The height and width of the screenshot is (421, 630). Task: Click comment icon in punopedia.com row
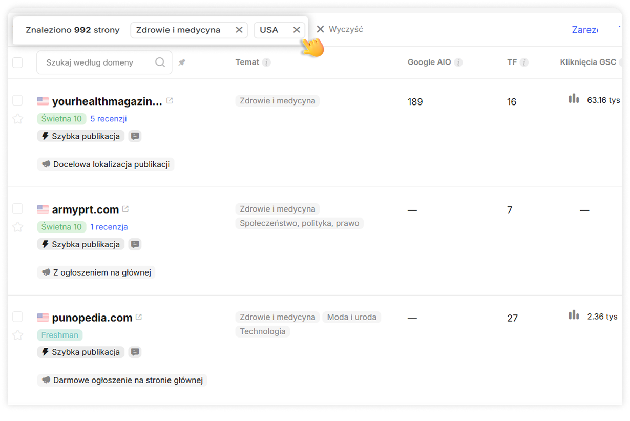135,352
